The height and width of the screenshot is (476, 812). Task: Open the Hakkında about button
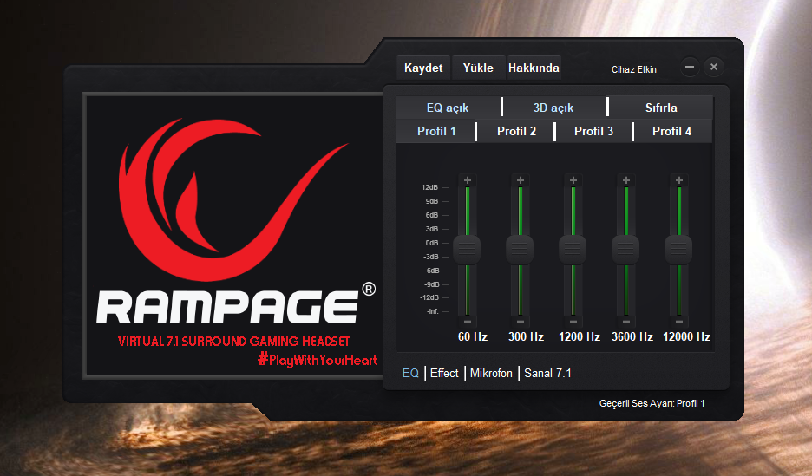click(x=534, y=68)
